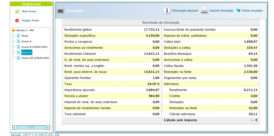The width and height of the screenshot is (274, 136).
Task: Click the document icon beside Anexo SS
Action: pos(18,58)
